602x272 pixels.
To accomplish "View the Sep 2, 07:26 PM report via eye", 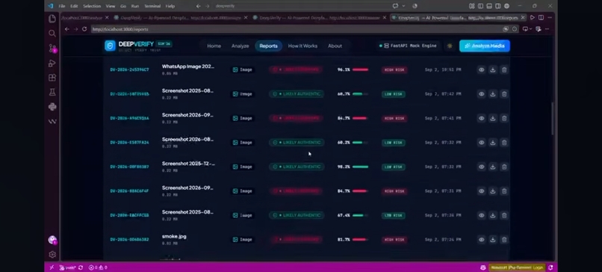I will click(481, 215).
